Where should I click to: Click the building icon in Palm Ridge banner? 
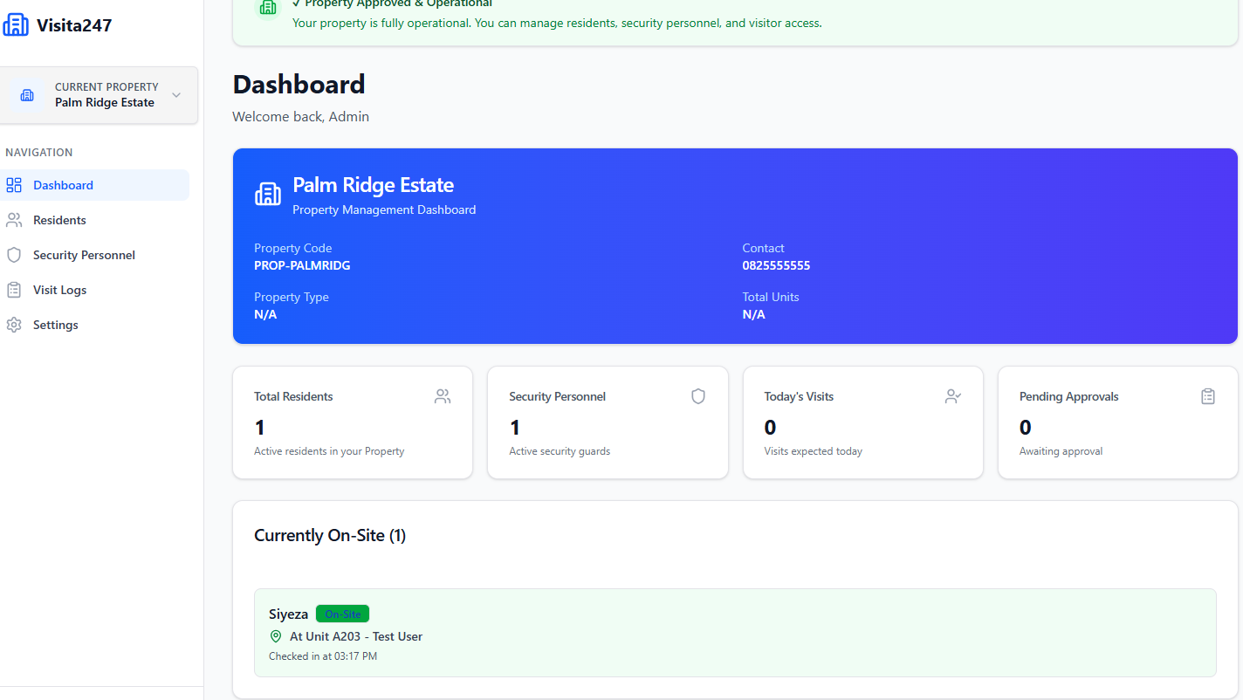click(x=268, y=194)
